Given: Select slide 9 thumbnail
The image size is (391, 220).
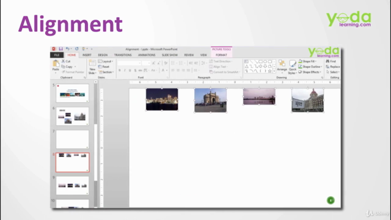Looking at the screenshot, I should [72, 186].
